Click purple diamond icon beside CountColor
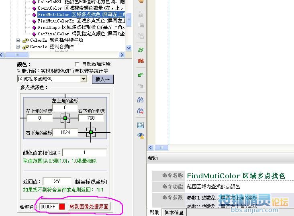 [34, 8]
